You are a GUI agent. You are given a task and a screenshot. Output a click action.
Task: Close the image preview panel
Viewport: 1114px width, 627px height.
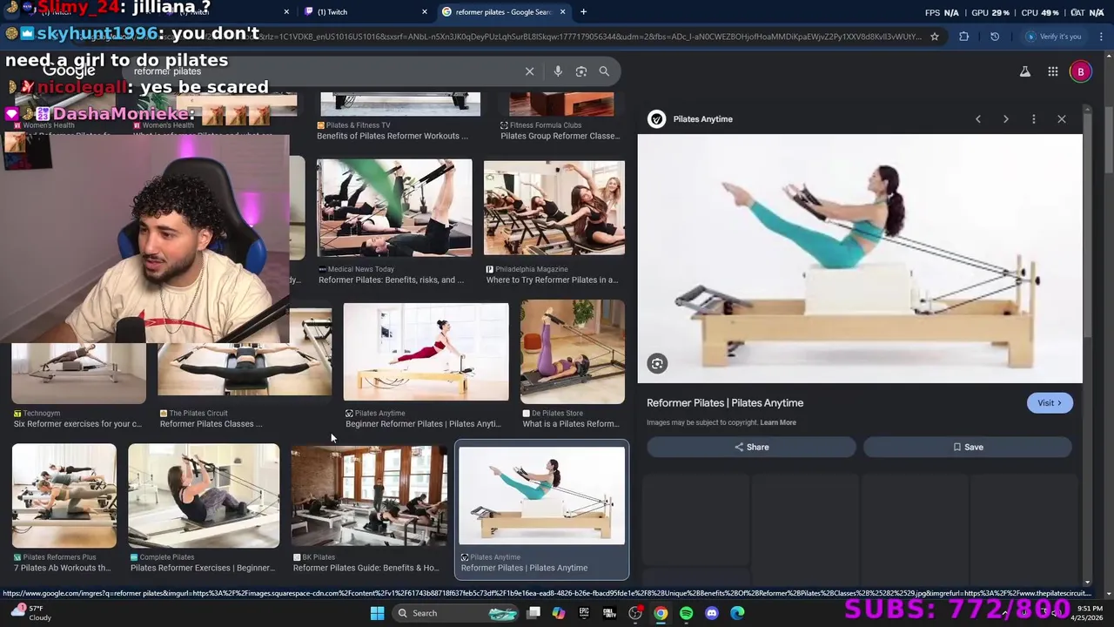point(1062,119)
